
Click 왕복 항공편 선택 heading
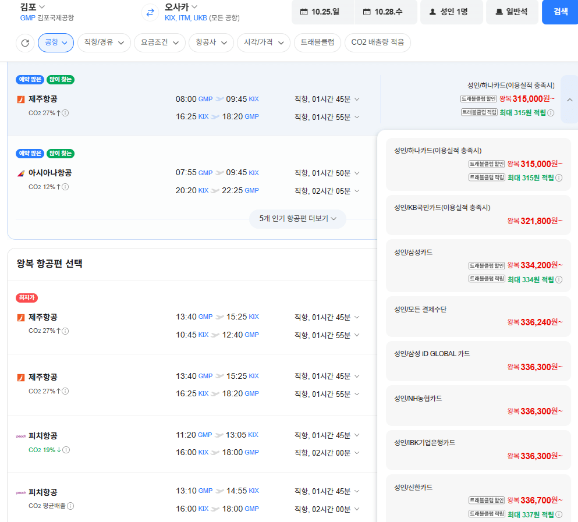(x=49, y=263)
